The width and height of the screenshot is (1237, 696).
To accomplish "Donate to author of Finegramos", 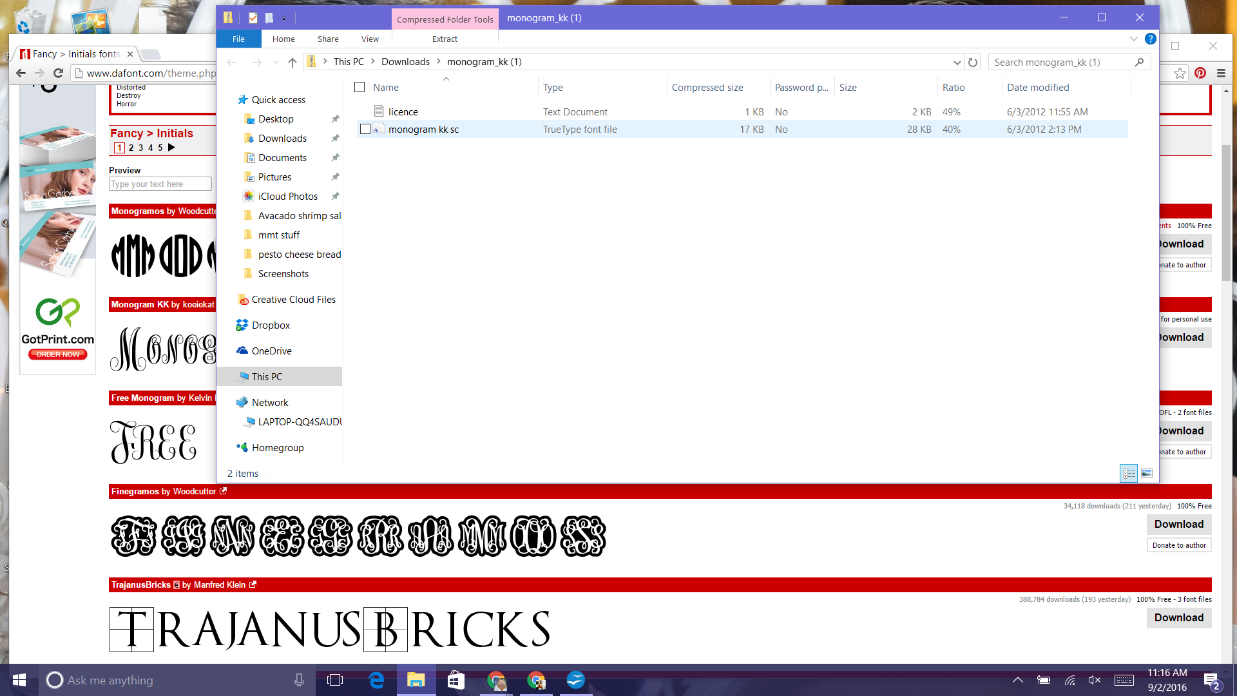I will point(1178,545).
